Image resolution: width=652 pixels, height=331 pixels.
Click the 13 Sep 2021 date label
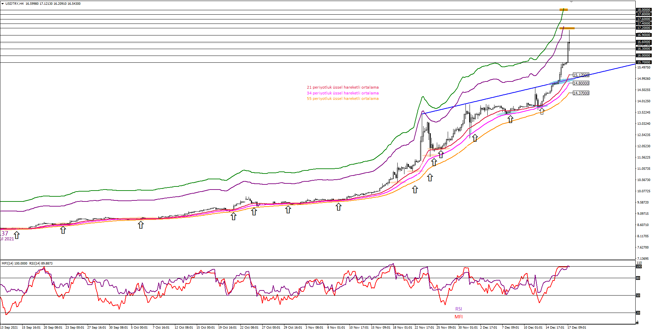point(9,328)
